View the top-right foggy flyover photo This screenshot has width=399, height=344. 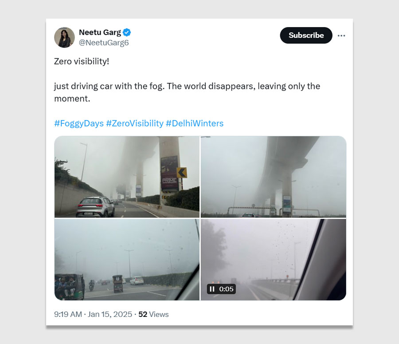[273, 177]
